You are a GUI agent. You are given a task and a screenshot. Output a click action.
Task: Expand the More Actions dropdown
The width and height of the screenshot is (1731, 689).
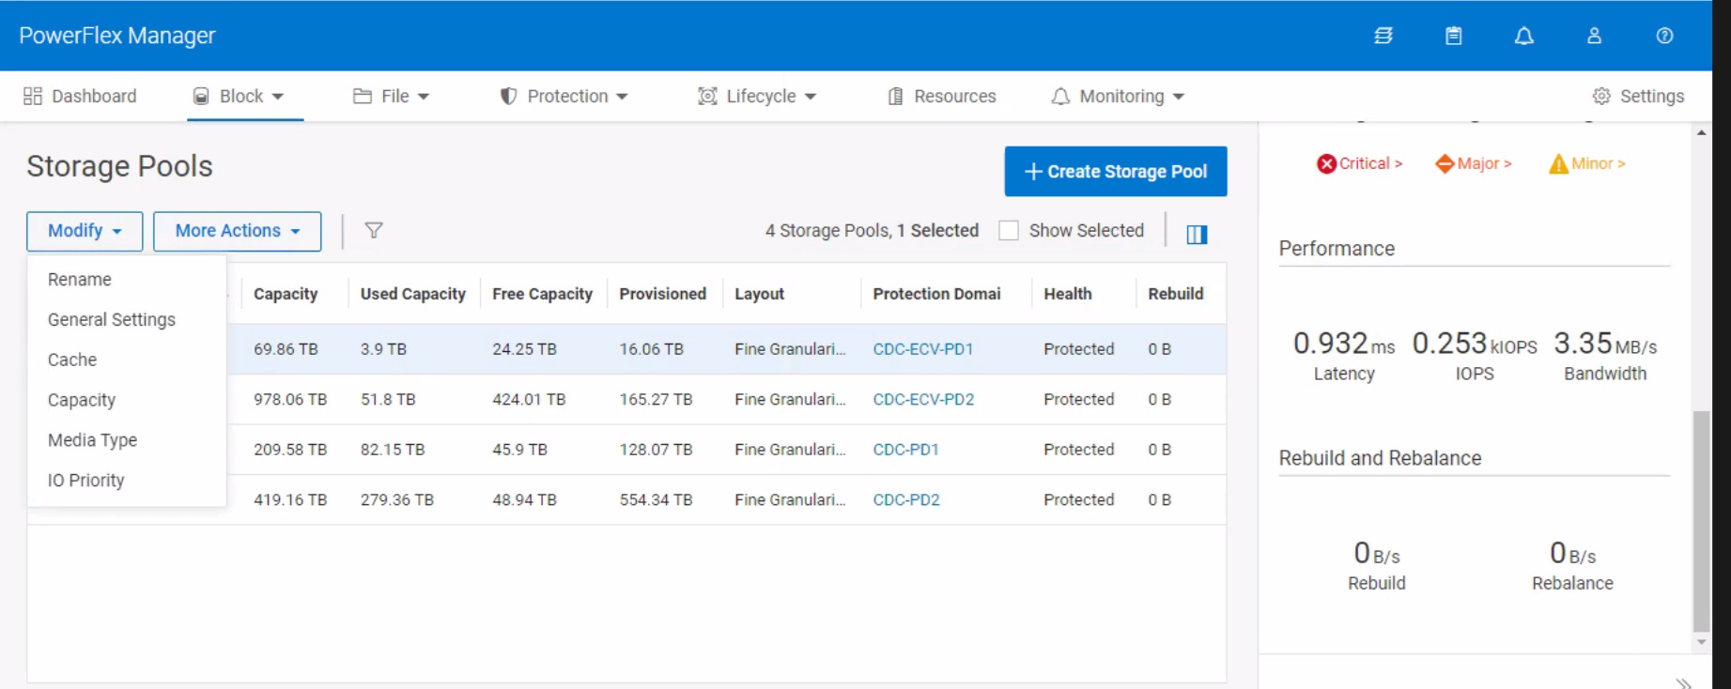click(237, 231)
